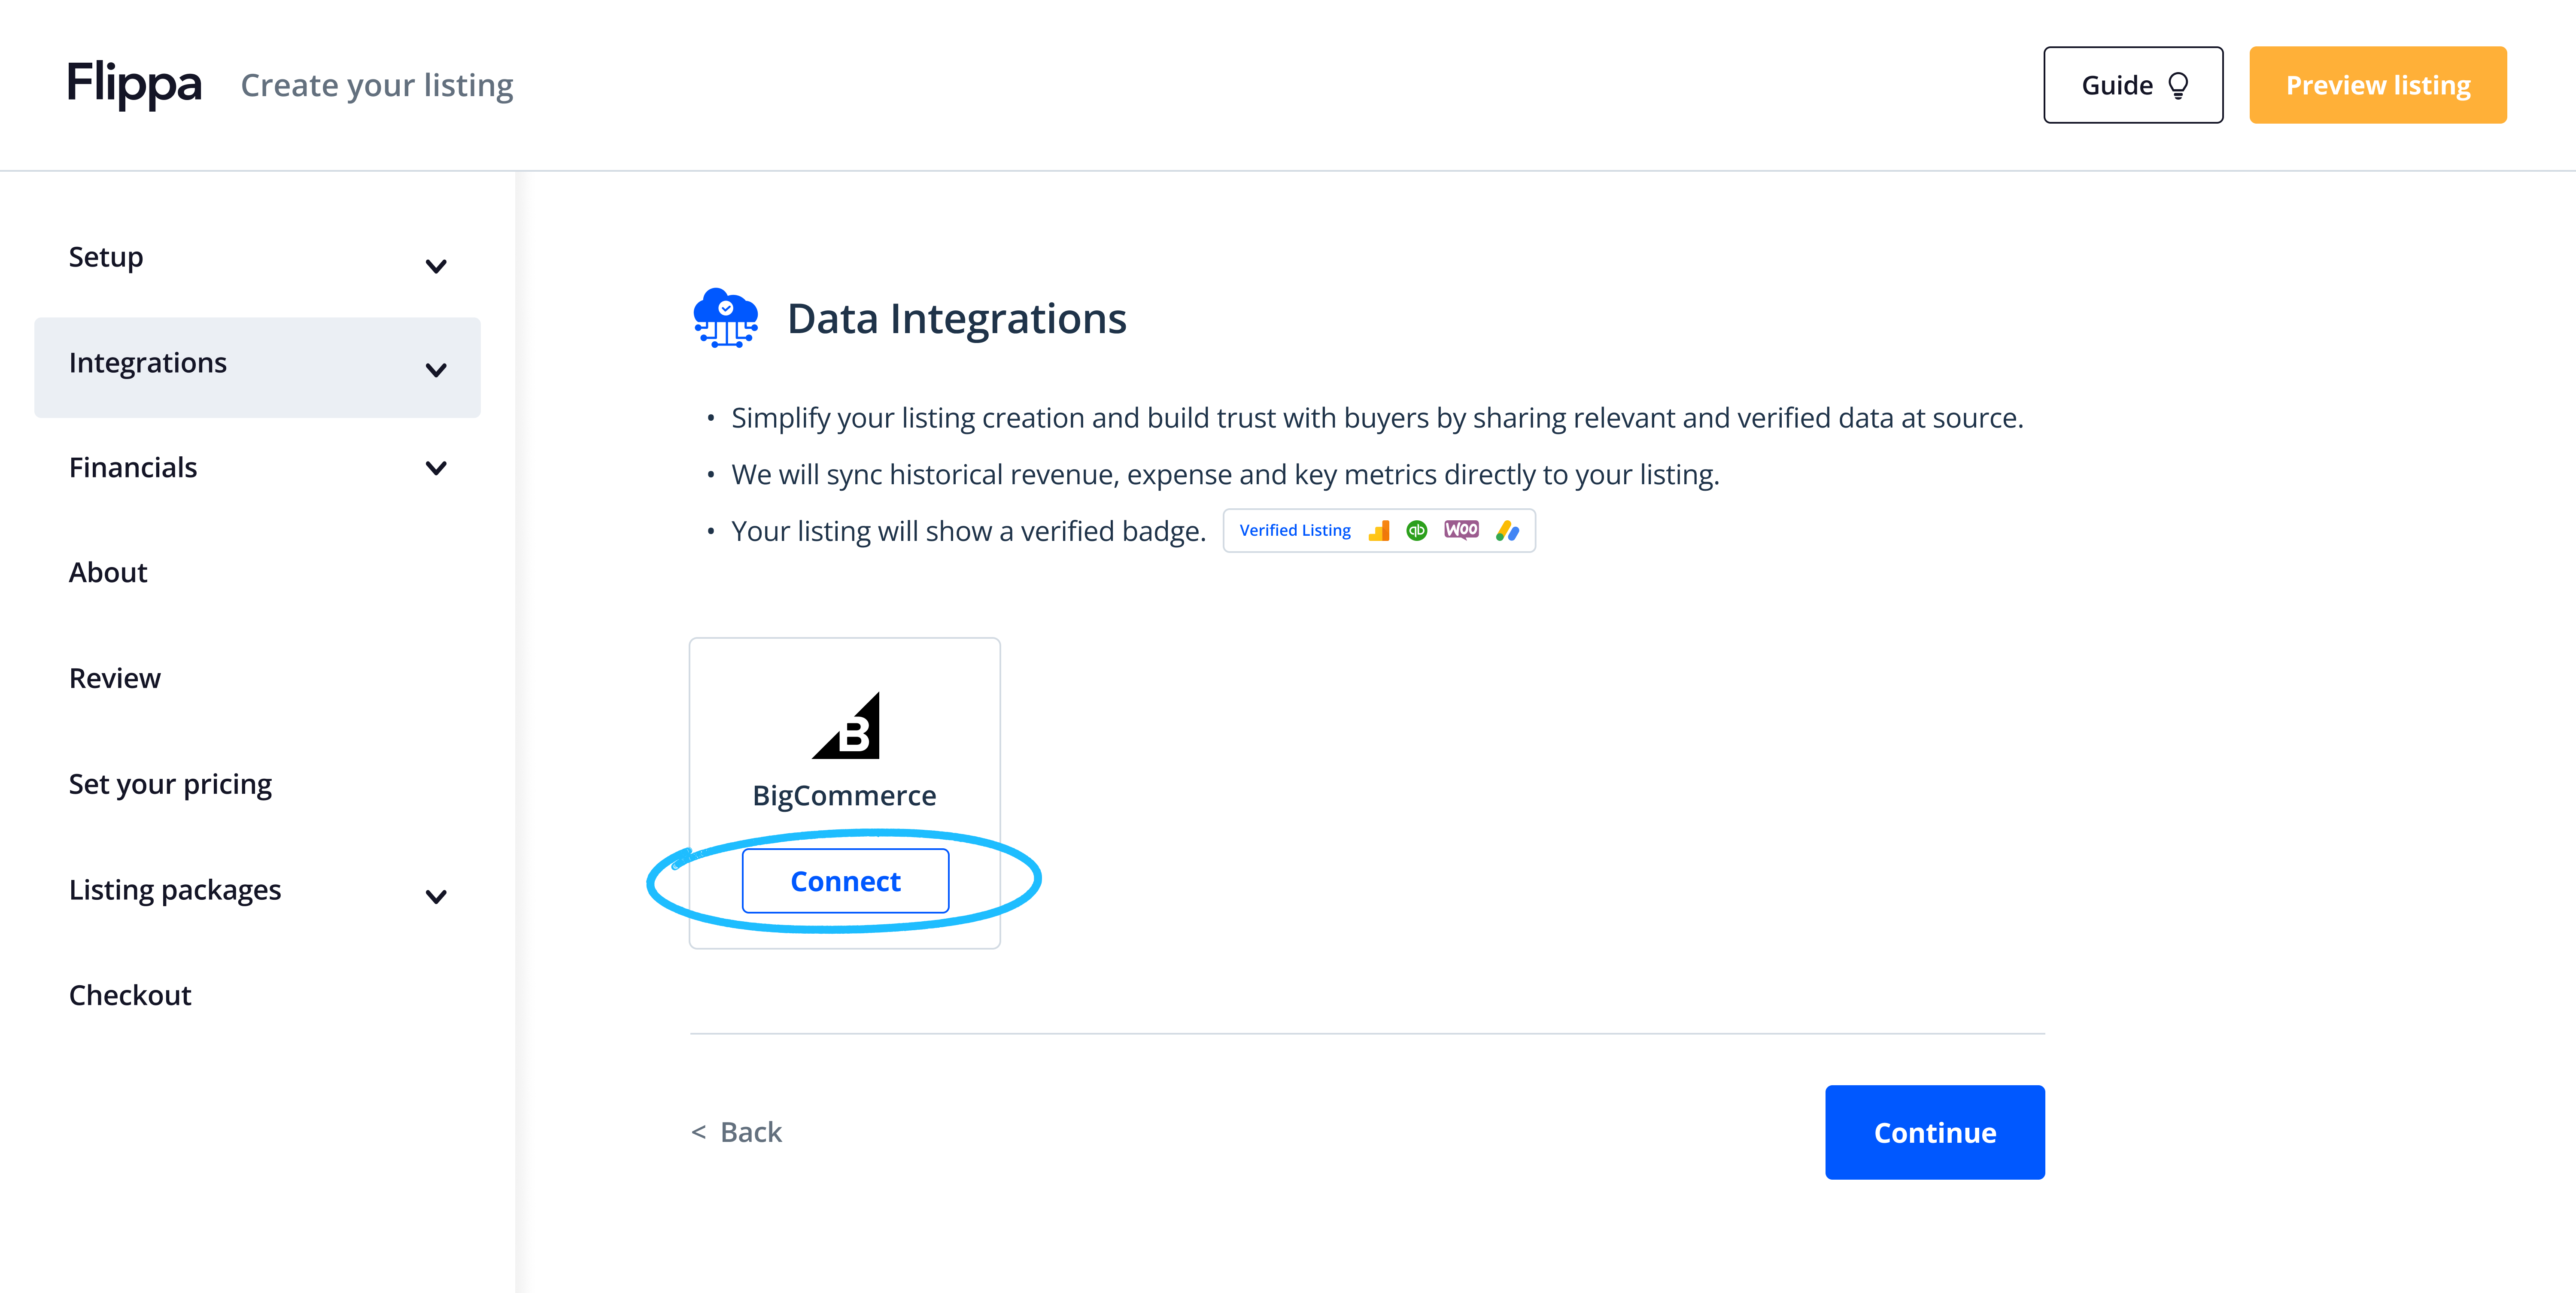Click the QuickBooks badge icon

click(x=1417, y=531)
